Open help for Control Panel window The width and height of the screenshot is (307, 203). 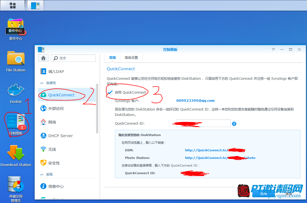(273, 50)
